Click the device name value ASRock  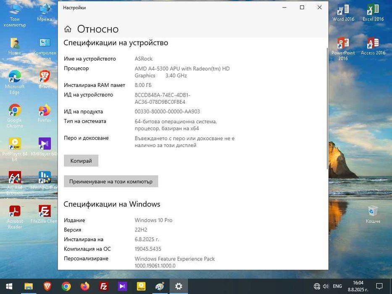tap(144, 59)
